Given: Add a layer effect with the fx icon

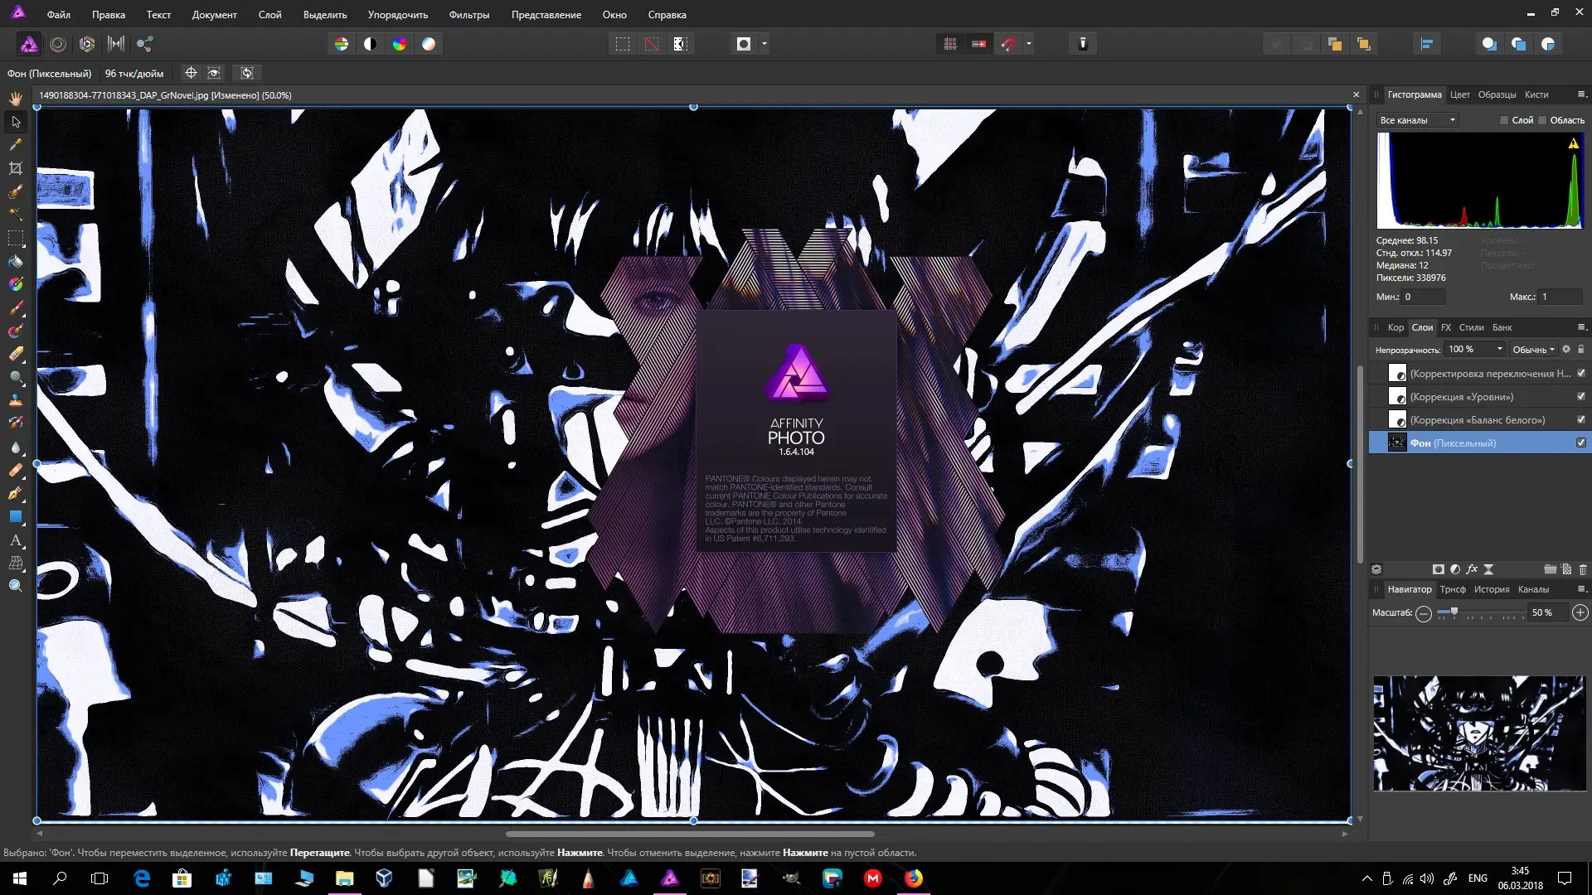Looking at the screenshot, I should click(1472, 569).
